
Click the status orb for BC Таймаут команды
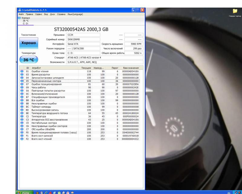(x=22, y=107)
